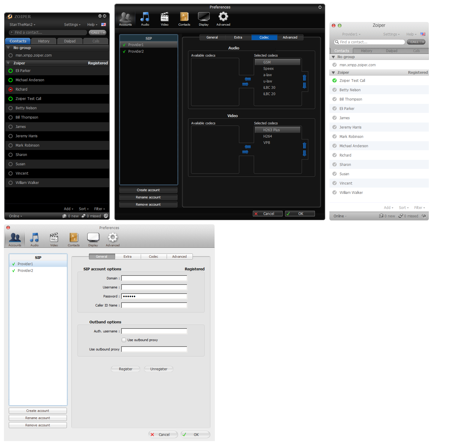The image size is (468, 445).
Task: Click language flag in light Zoiper window
Action: (x=423, y=34)
